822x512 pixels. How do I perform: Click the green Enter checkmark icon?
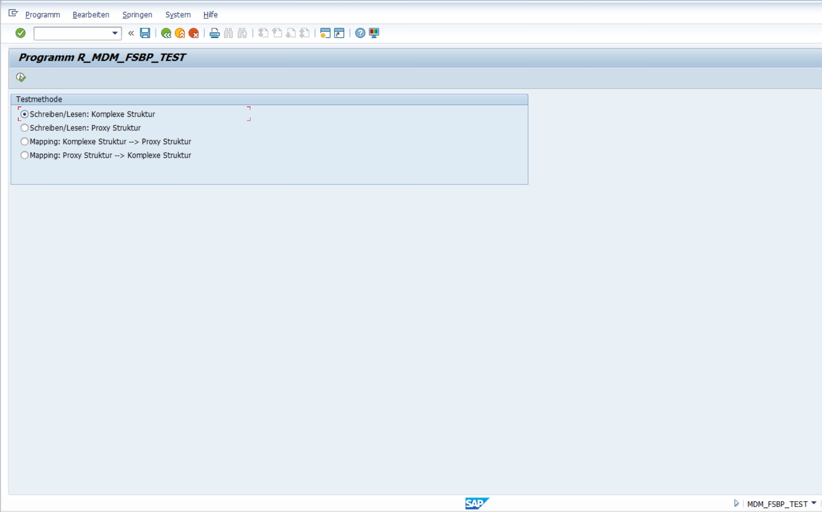(x=20, y=33)
